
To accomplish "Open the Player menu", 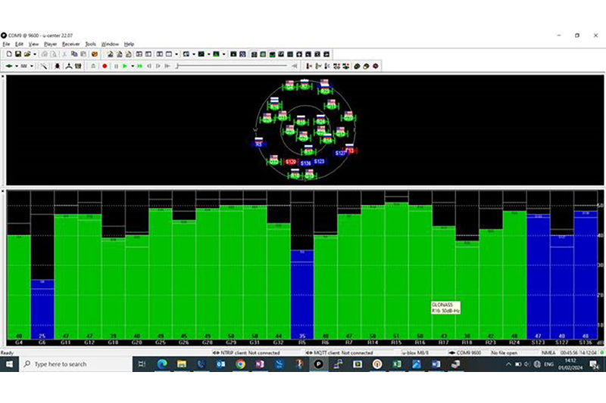I will pyautogui.click(x=50, y=44).
